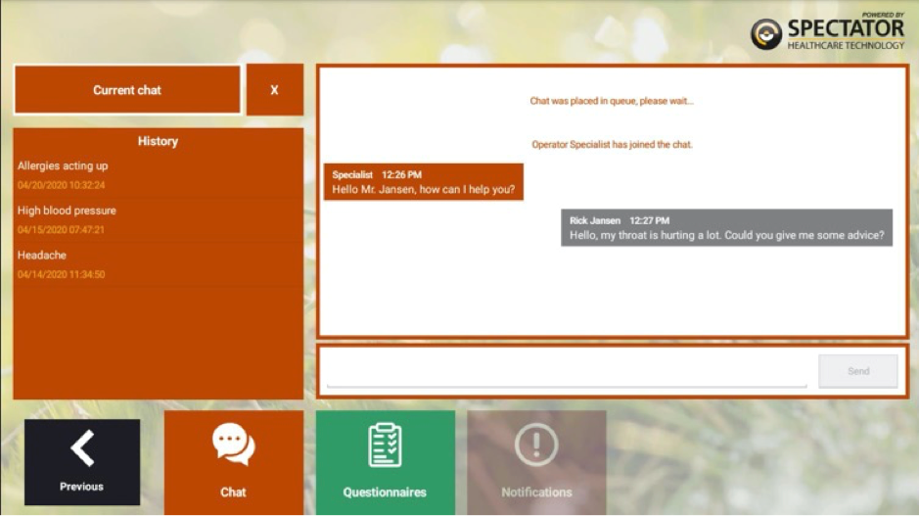919x516 pixels.
Task: Click the 04/20/2020 10:32:24 timestamp
Action: coord(61,185)
